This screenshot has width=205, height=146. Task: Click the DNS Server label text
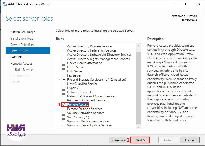pyautogui.click(x=75, y=71)
